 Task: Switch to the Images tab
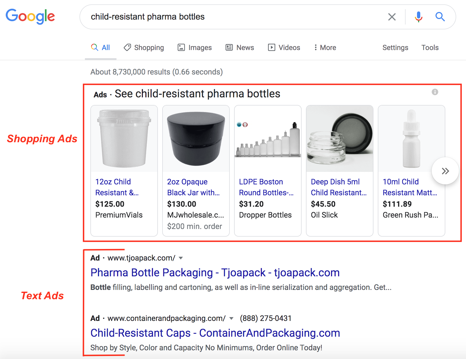(195, 48)
